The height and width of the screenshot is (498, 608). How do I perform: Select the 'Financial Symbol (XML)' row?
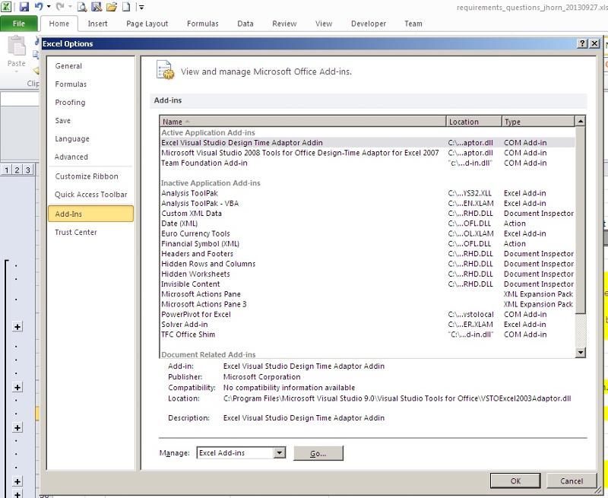[367, 243]
